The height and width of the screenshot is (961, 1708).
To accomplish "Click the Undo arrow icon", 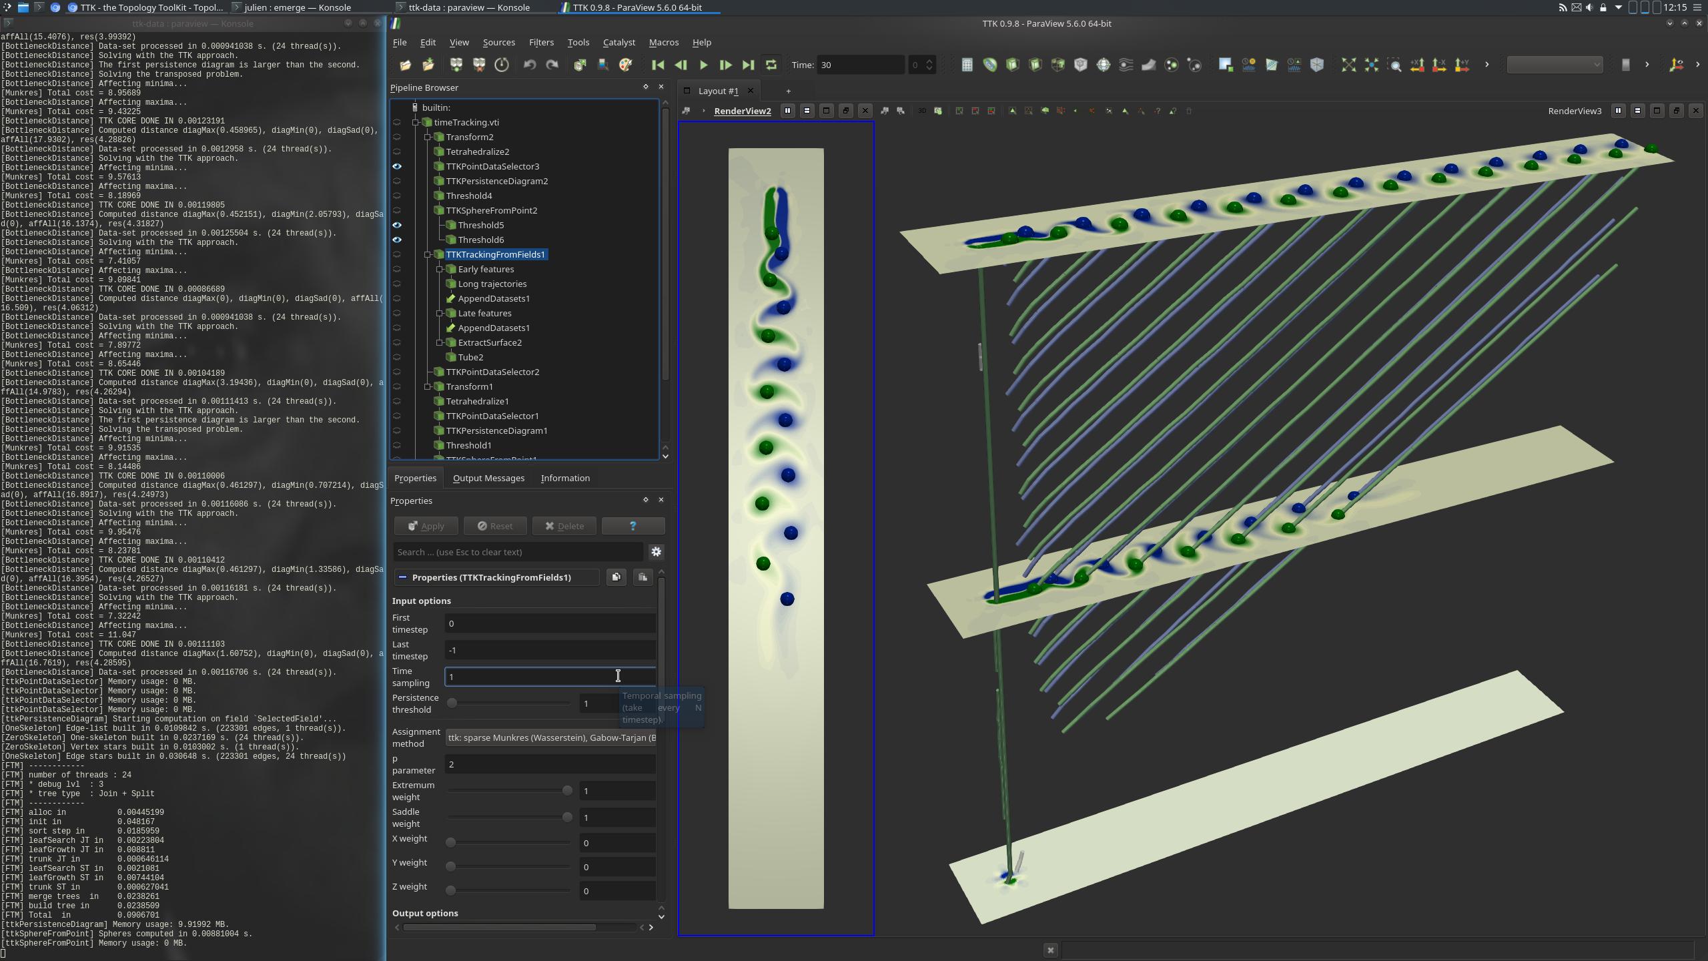I will [530, 65].
